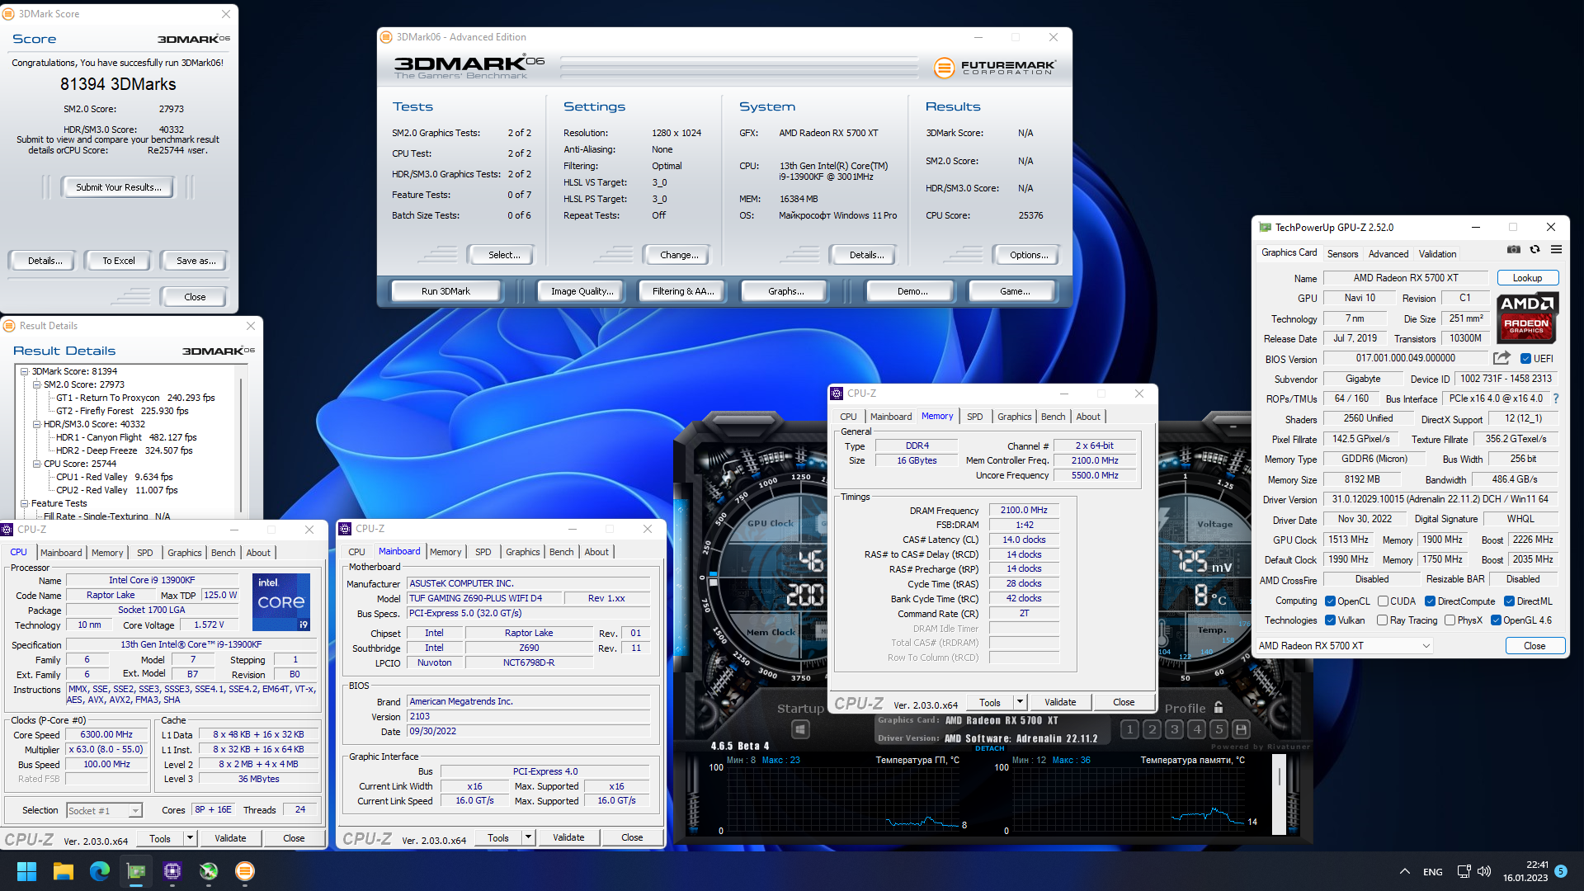Open Microsoft Edge from taskbar

coord(100,871)
